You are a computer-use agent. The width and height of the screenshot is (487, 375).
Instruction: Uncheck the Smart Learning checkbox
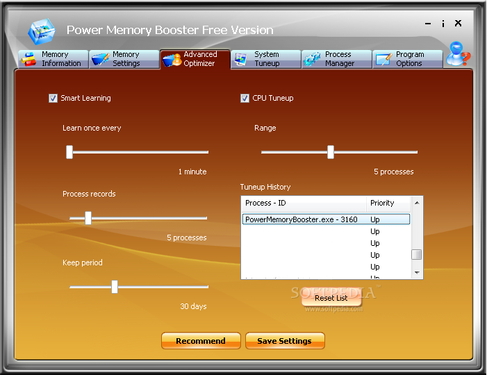53,99
